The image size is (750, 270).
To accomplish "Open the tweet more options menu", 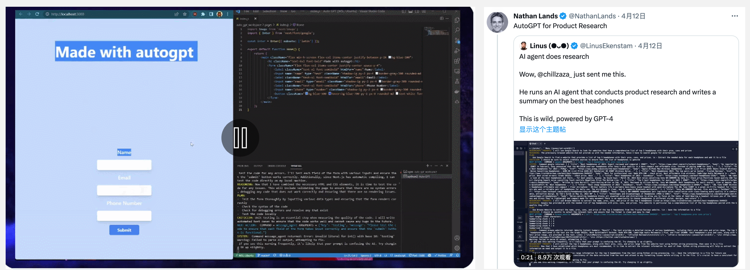I will 734,16.
